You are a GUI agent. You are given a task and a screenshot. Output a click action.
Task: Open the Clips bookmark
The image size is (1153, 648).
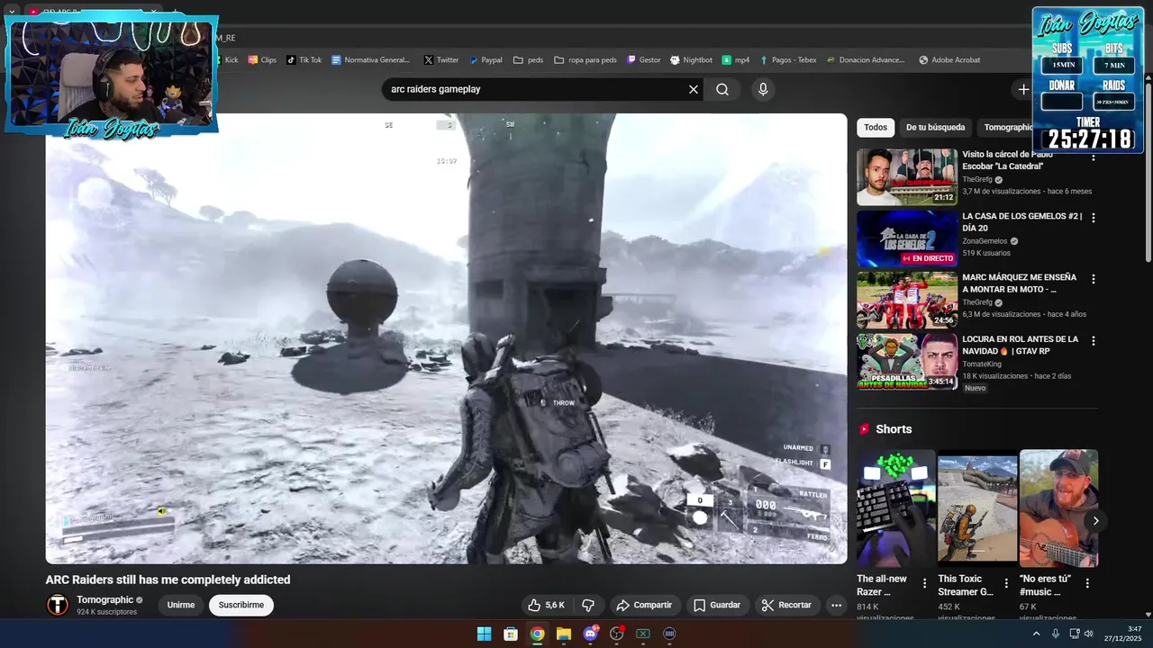click(x=261, y=60)
